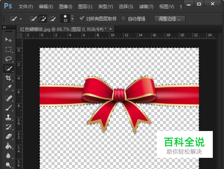Select the Lasso tool

click(x=9, y=59)
